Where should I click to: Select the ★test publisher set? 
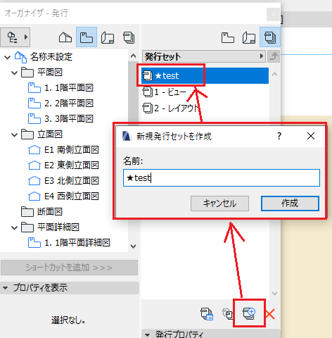[205, 75]
